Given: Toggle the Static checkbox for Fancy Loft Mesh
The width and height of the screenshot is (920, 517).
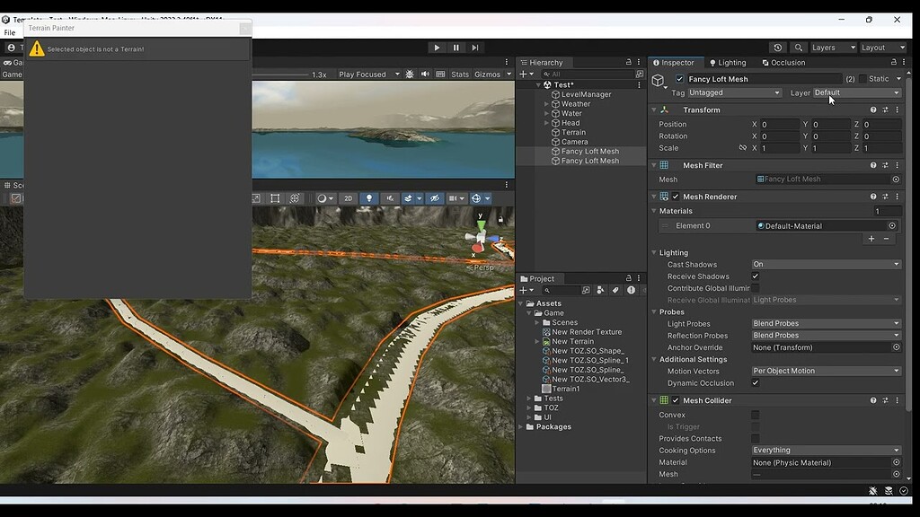Looking at the screenshot, I should pos(863,78).
